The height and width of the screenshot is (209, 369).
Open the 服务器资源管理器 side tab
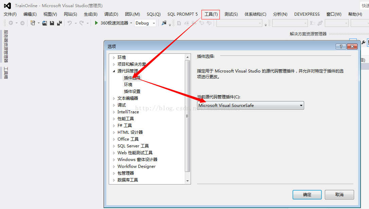[x=6, y=46]
